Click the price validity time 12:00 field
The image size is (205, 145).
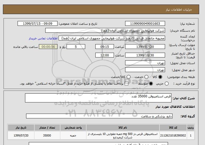105,55
